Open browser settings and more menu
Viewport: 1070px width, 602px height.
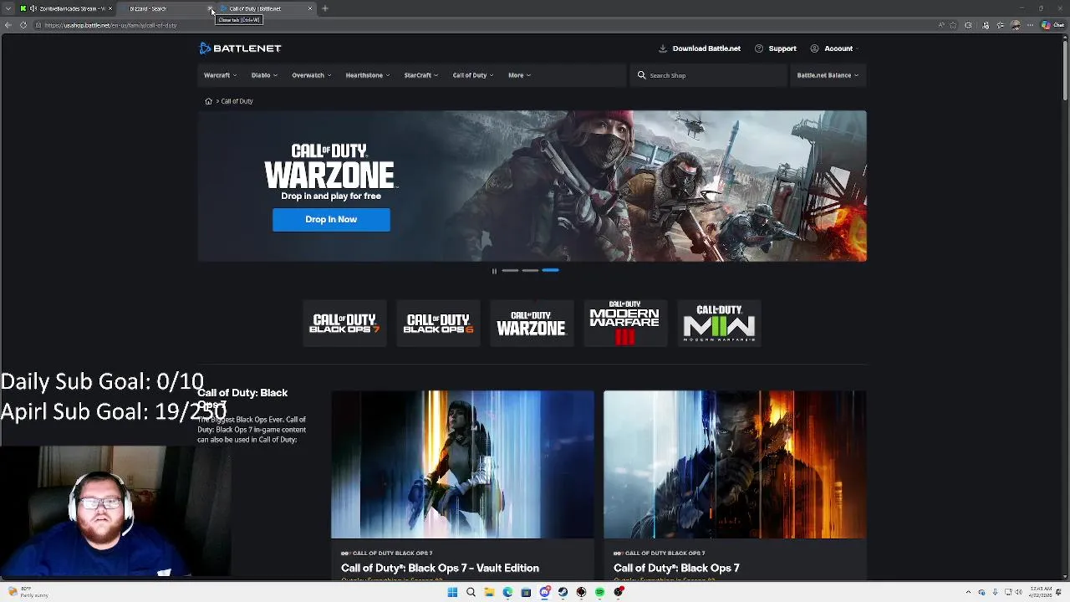coord(1031,25)
